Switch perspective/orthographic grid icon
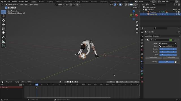 137,33
